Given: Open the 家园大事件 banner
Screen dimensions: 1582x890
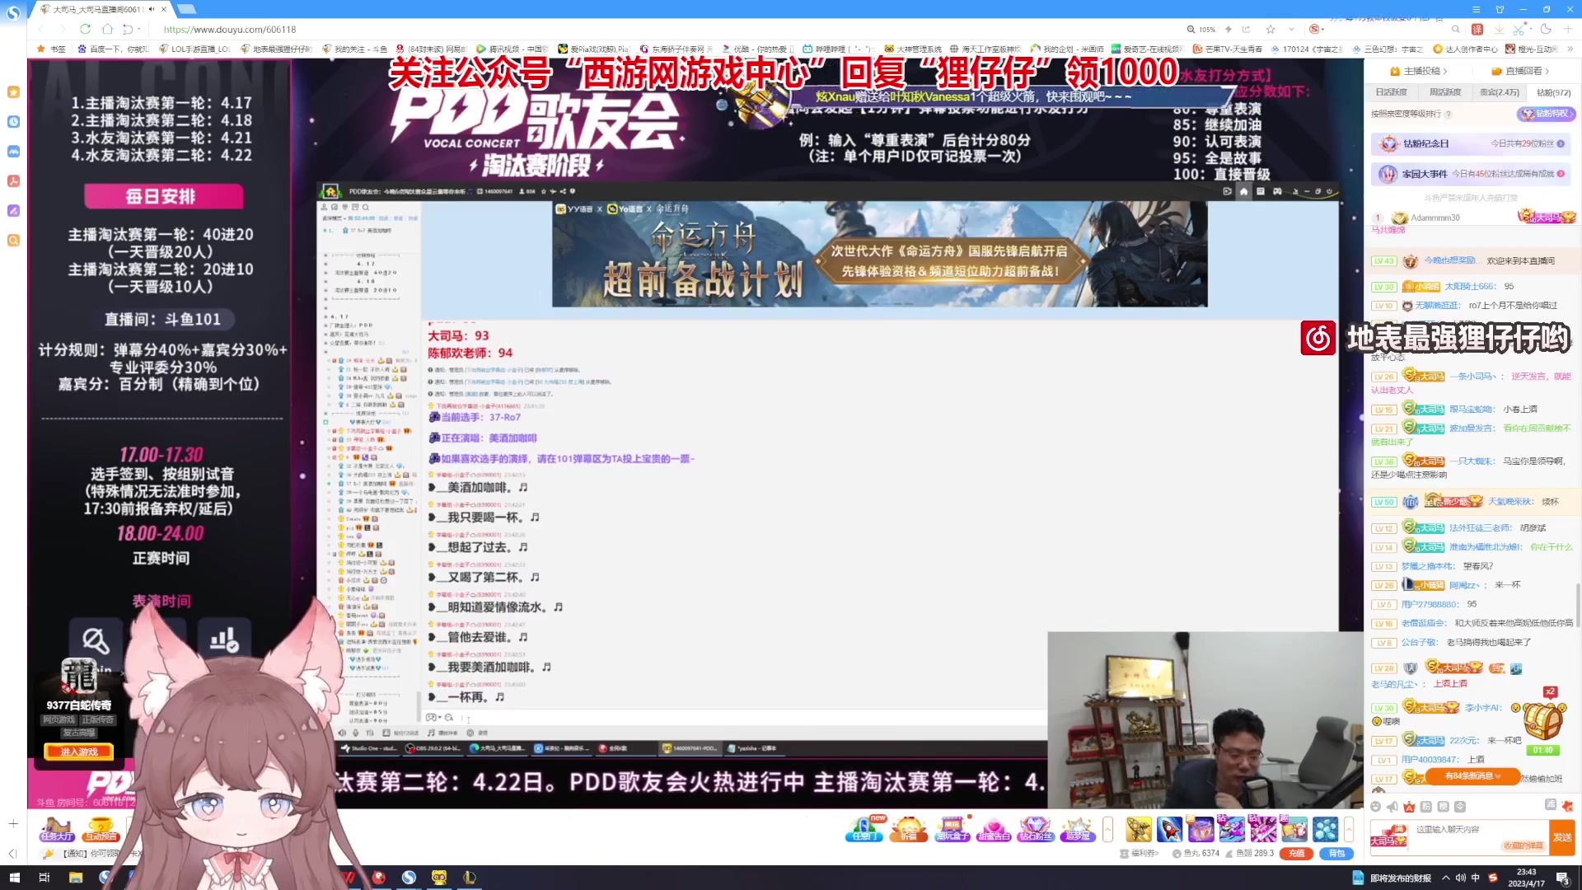Looking at the screenshot, I should click(x=1471, y=174).
